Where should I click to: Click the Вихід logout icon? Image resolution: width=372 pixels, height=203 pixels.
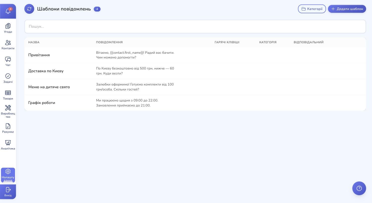pos(8,190)
